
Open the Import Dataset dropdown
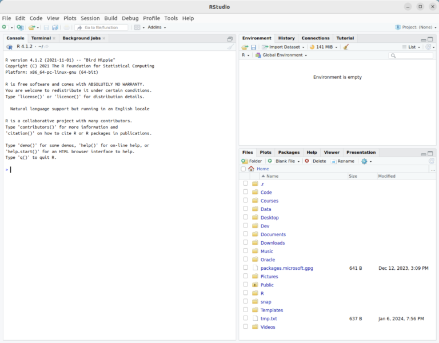coord(283,47)
